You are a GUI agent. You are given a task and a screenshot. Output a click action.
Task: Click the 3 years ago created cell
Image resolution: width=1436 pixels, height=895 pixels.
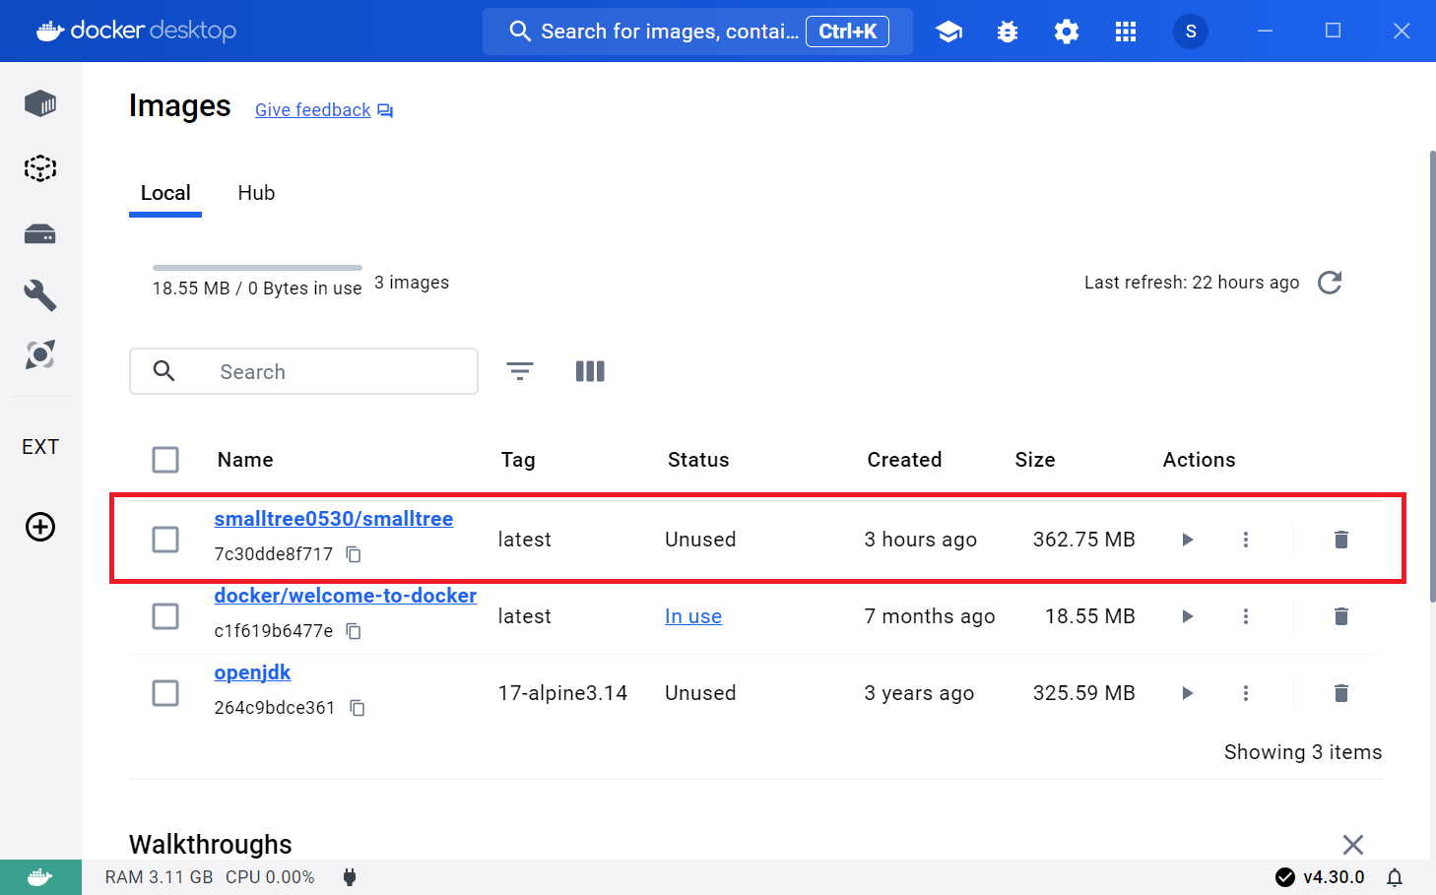[919, 693]
